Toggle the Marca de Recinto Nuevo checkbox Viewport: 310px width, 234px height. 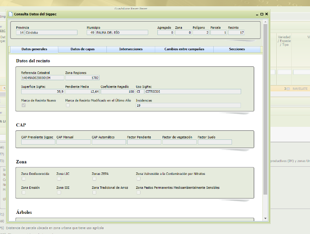[24, 105]
